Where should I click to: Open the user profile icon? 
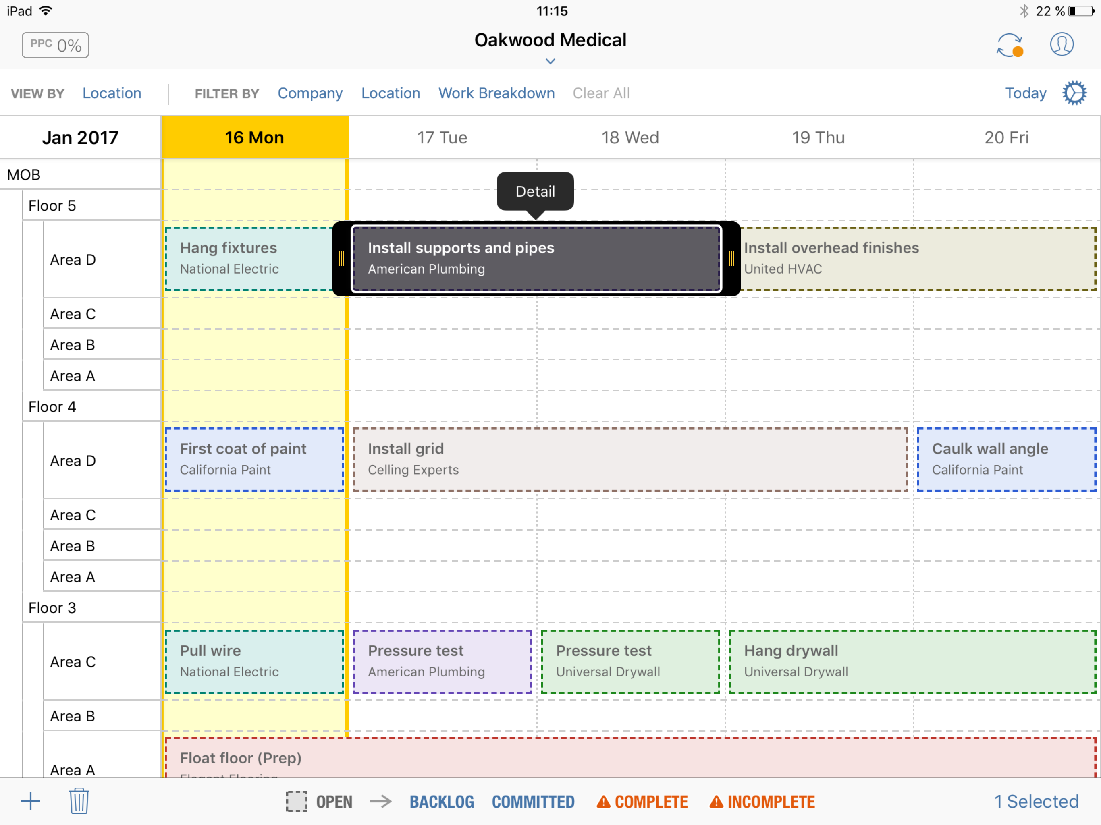[1061, 45]
